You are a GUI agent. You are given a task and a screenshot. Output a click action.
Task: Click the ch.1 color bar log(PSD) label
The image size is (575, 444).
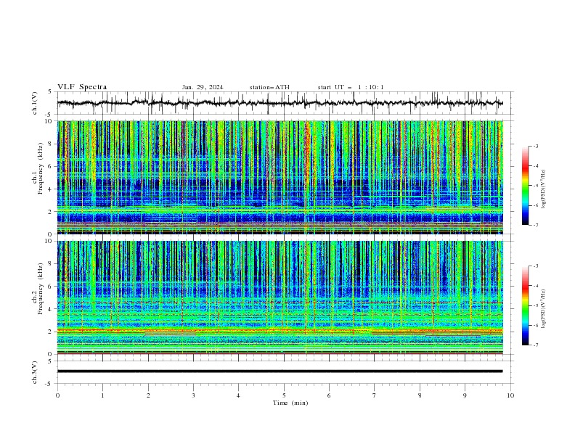click(x=543, y=189)
